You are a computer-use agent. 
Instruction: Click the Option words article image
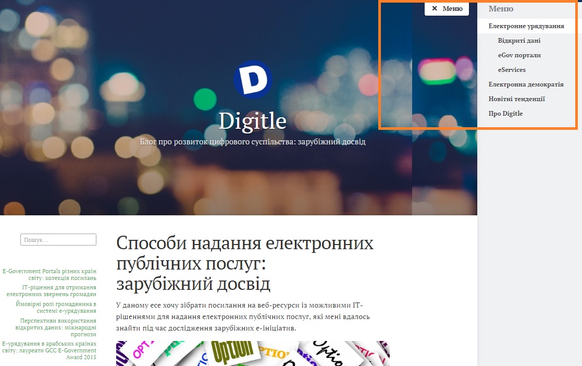coord(253,353)
